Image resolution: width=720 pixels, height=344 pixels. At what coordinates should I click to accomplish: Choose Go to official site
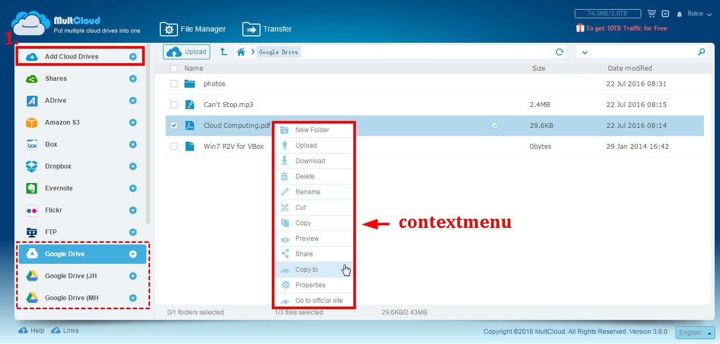pyautogui.click(x=314, y=301)
